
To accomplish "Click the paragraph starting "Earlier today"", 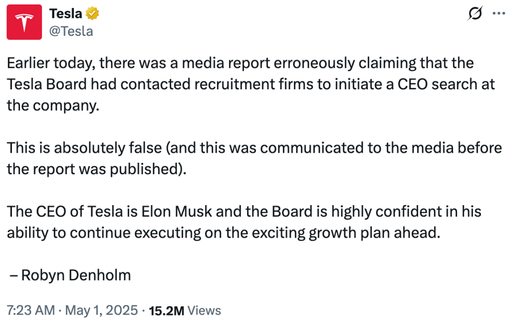I will coord(240,84).
